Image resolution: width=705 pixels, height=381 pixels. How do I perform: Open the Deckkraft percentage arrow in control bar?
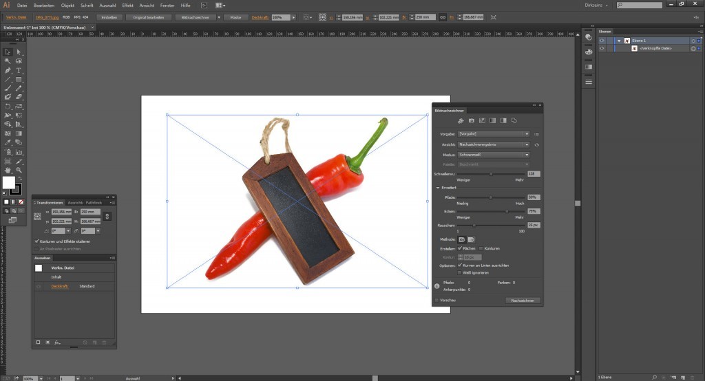(x=293, y=17)
